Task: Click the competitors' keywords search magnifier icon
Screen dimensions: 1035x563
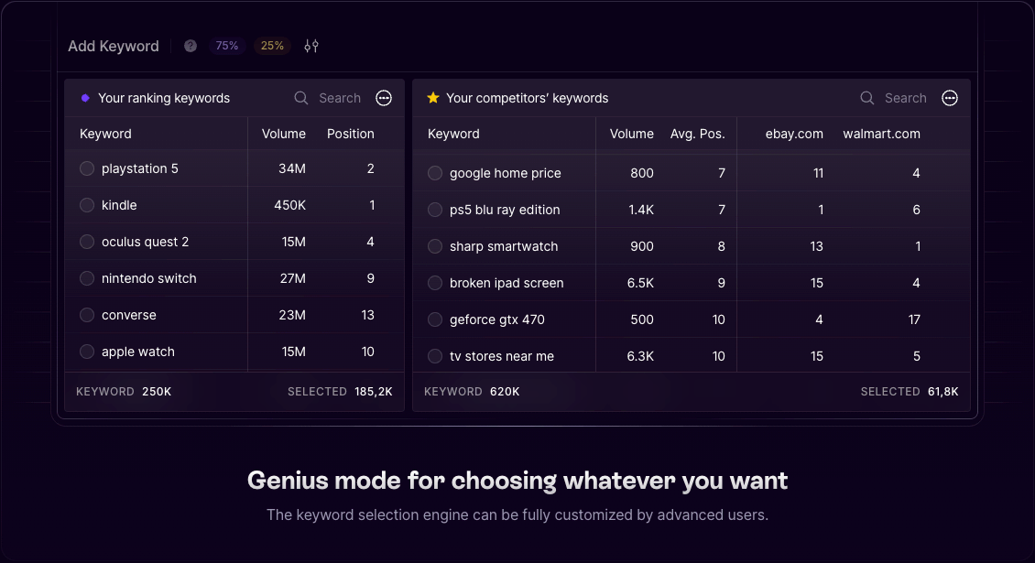Action: point(867,98)
